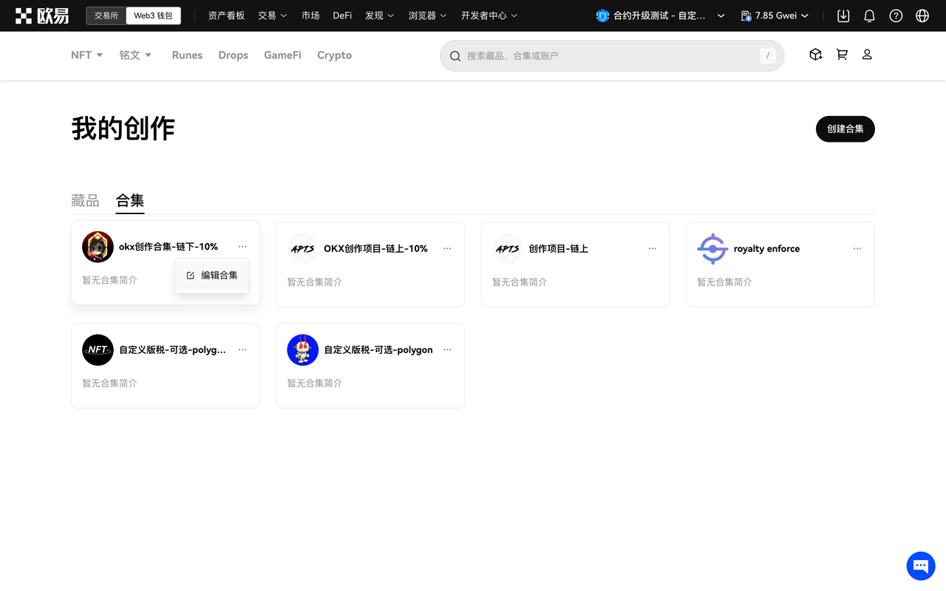Click the slash shortcut key in search bar
This screenshot has width=946, height=591.
[x=768, y=56]
